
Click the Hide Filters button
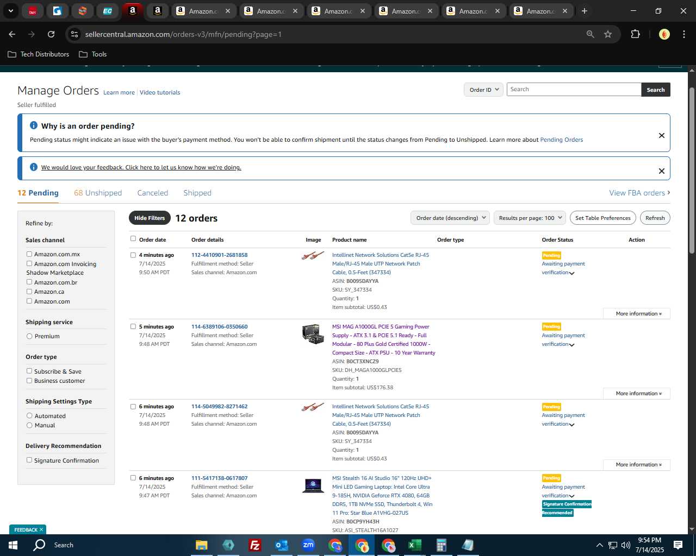click(x=150, y=218)
